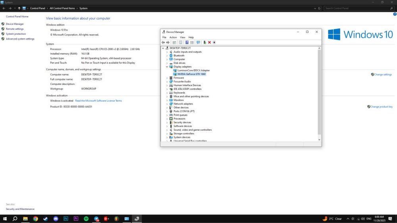This screenshot has width=397, height=223.
Task: Open the Action menu in Device Manager
Action: [x=173, y=37]
